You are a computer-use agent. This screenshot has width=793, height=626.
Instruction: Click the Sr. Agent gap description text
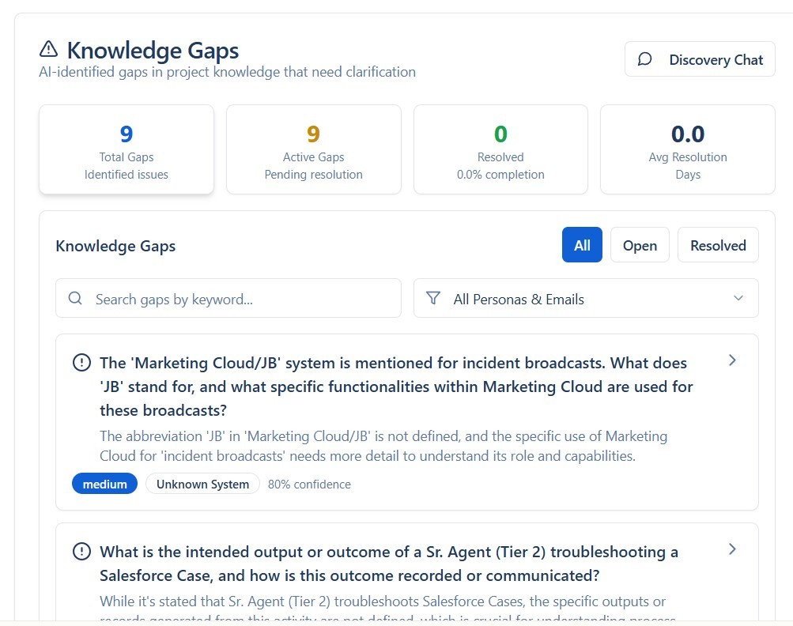pos(387,609)
